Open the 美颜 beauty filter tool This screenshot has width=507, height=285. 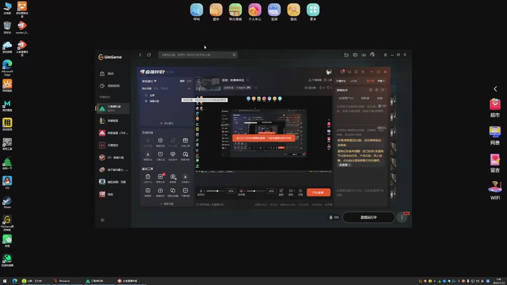click(281, 193)
